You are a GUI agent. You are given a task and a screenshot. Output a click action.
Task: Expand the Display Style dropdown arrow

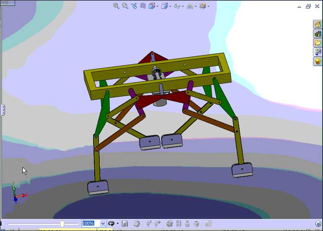[170, 6]
